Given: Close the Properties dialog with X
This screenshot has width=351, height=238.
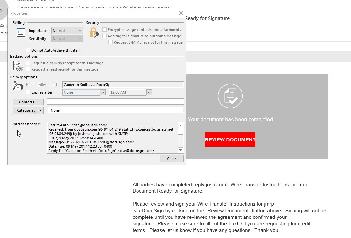Looking at the screenshot, I should (181, 13).
